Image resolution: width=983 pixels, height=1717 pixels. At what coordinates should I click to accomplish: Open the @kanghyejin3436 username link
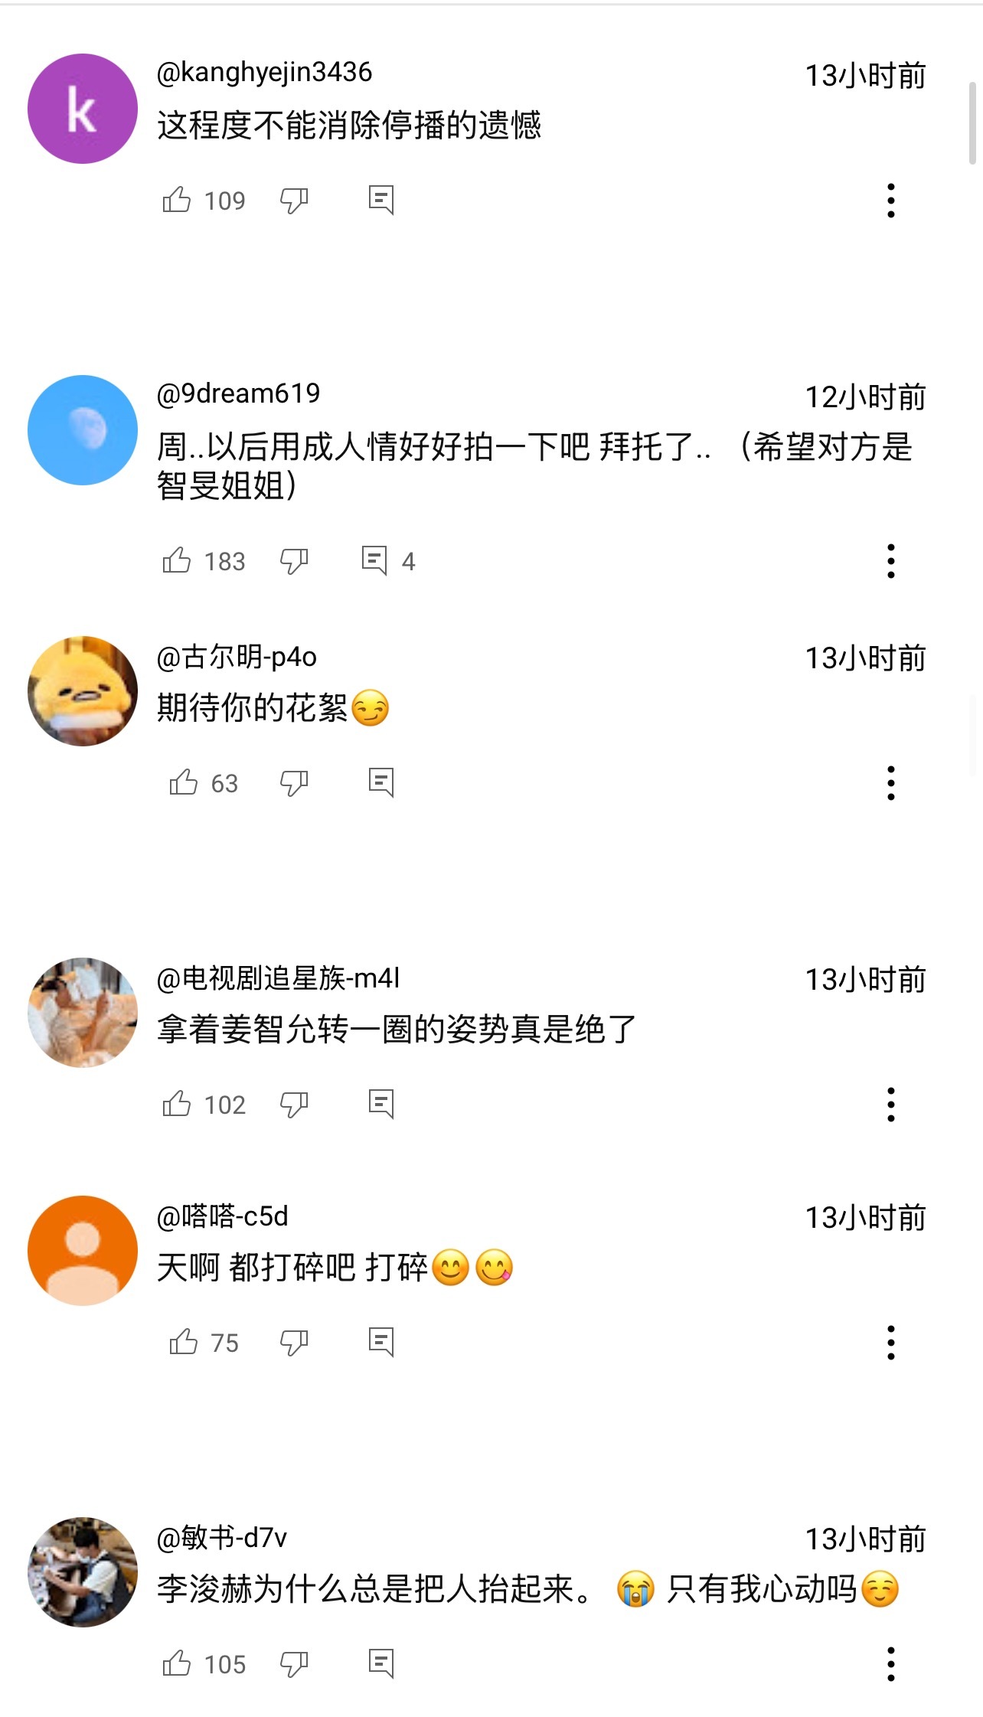(x=264, y=73)
